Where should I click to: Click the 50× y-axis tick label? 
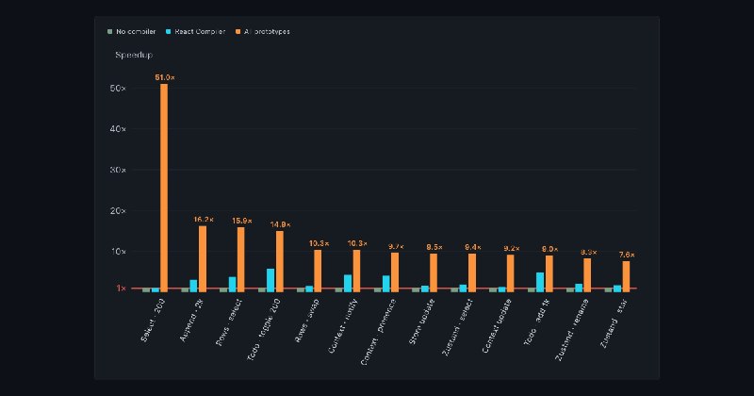tap(118, 89)
